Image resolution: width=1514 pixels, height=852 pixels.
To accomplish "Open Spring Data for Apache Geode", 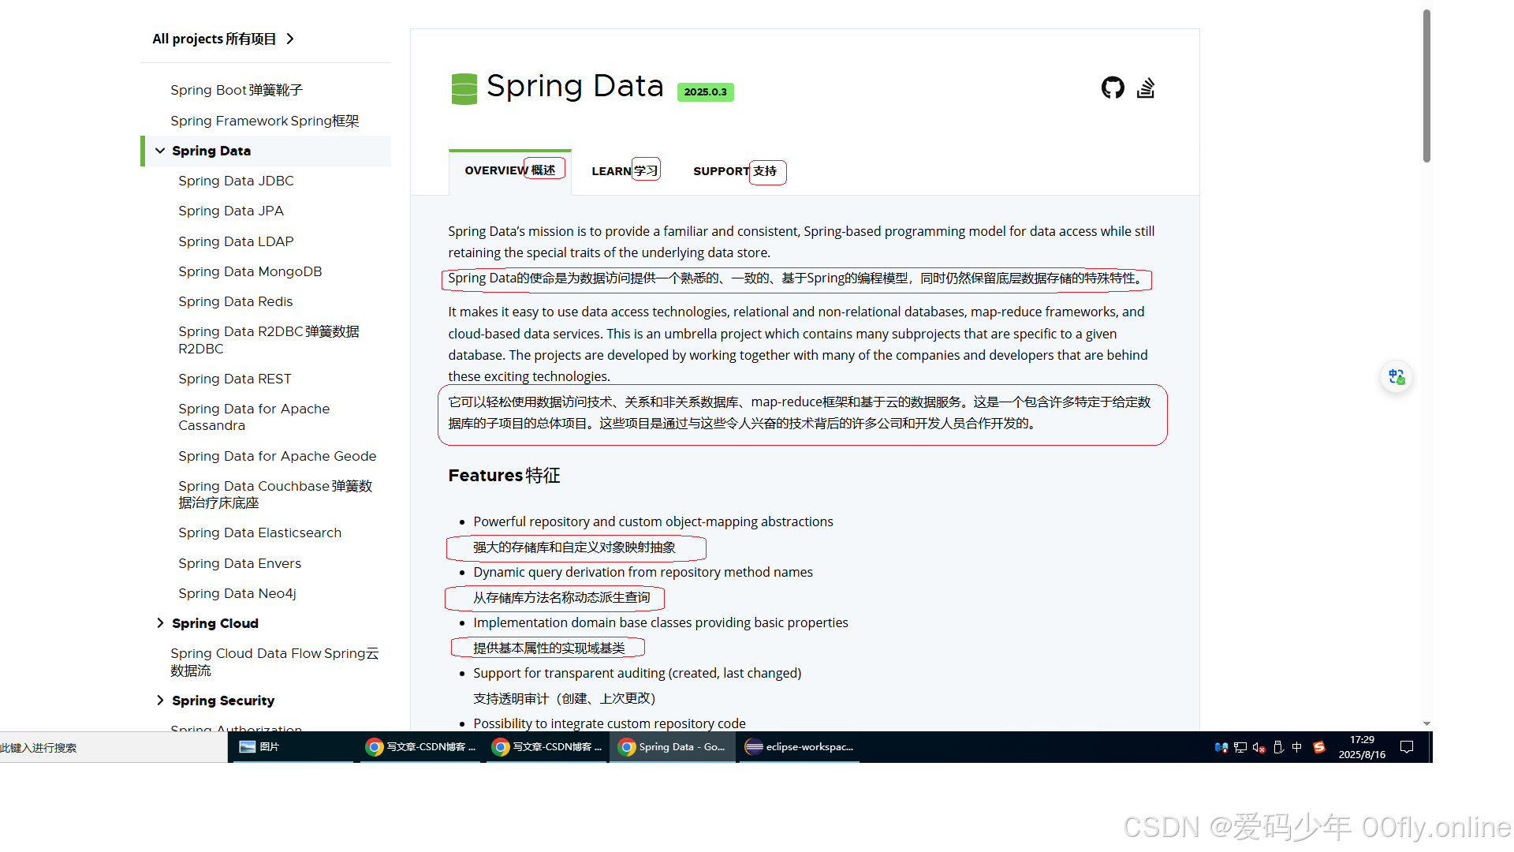I will [278, 456].
